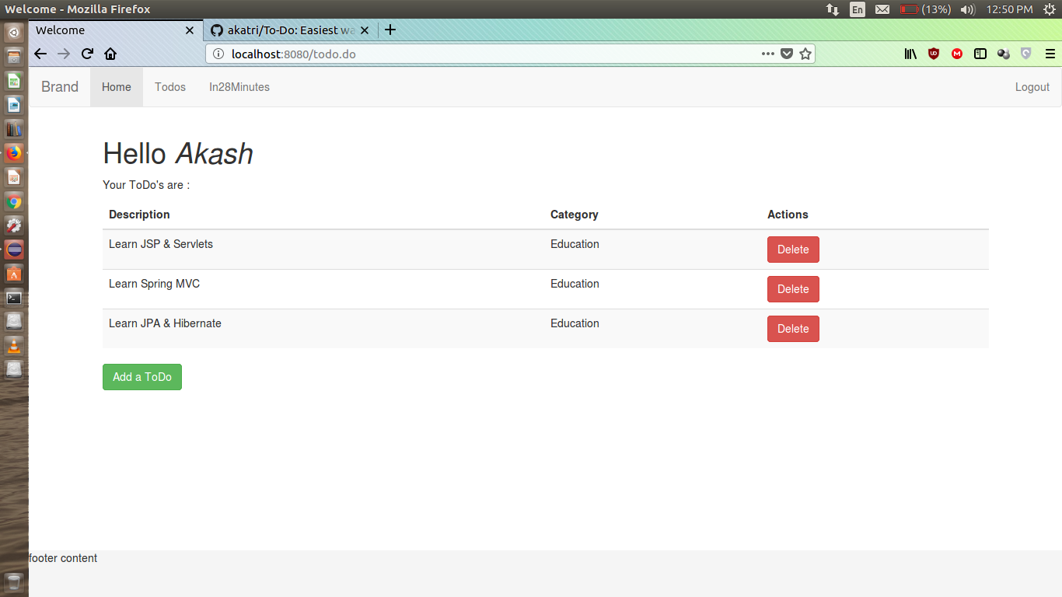Go to Home in the navbar
The width and height of the screenshot is (1062, 597).
click(117, 87)
